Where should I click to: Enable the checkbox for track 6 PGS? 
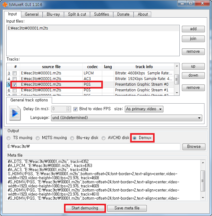click(x=14, y=90)
